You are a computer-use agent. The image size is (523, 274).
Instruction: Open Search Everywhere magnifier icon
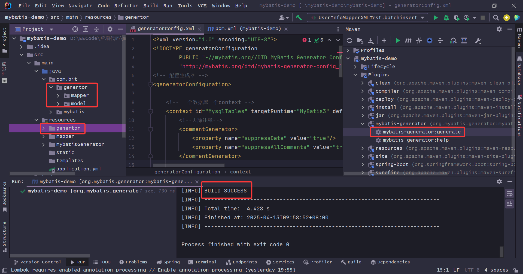(496, 18)
